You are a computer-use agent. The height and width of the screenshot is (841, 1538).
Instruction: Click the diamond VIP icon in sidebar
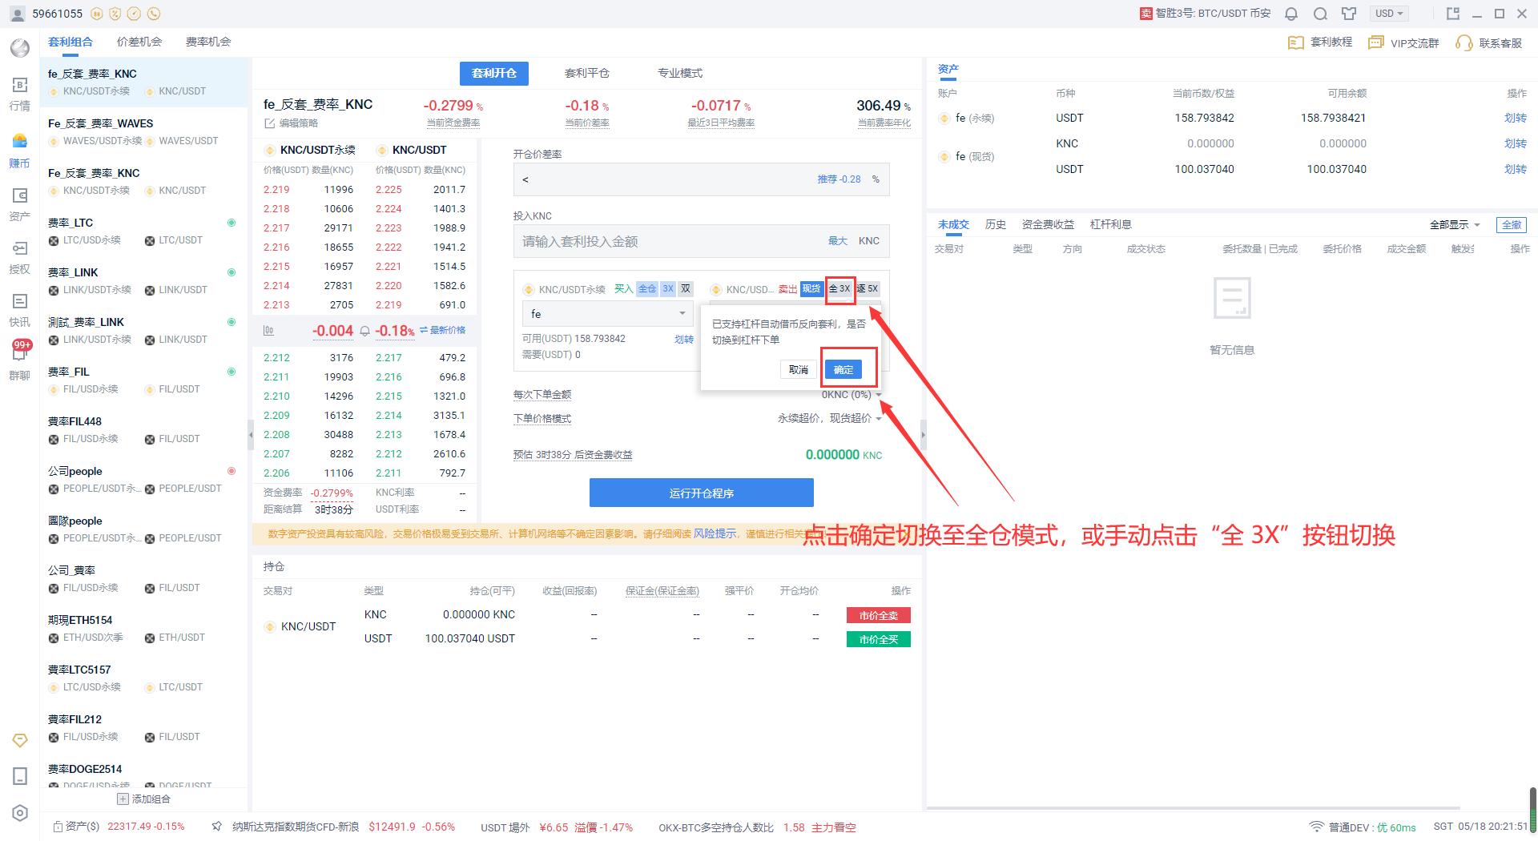point(20,740)
